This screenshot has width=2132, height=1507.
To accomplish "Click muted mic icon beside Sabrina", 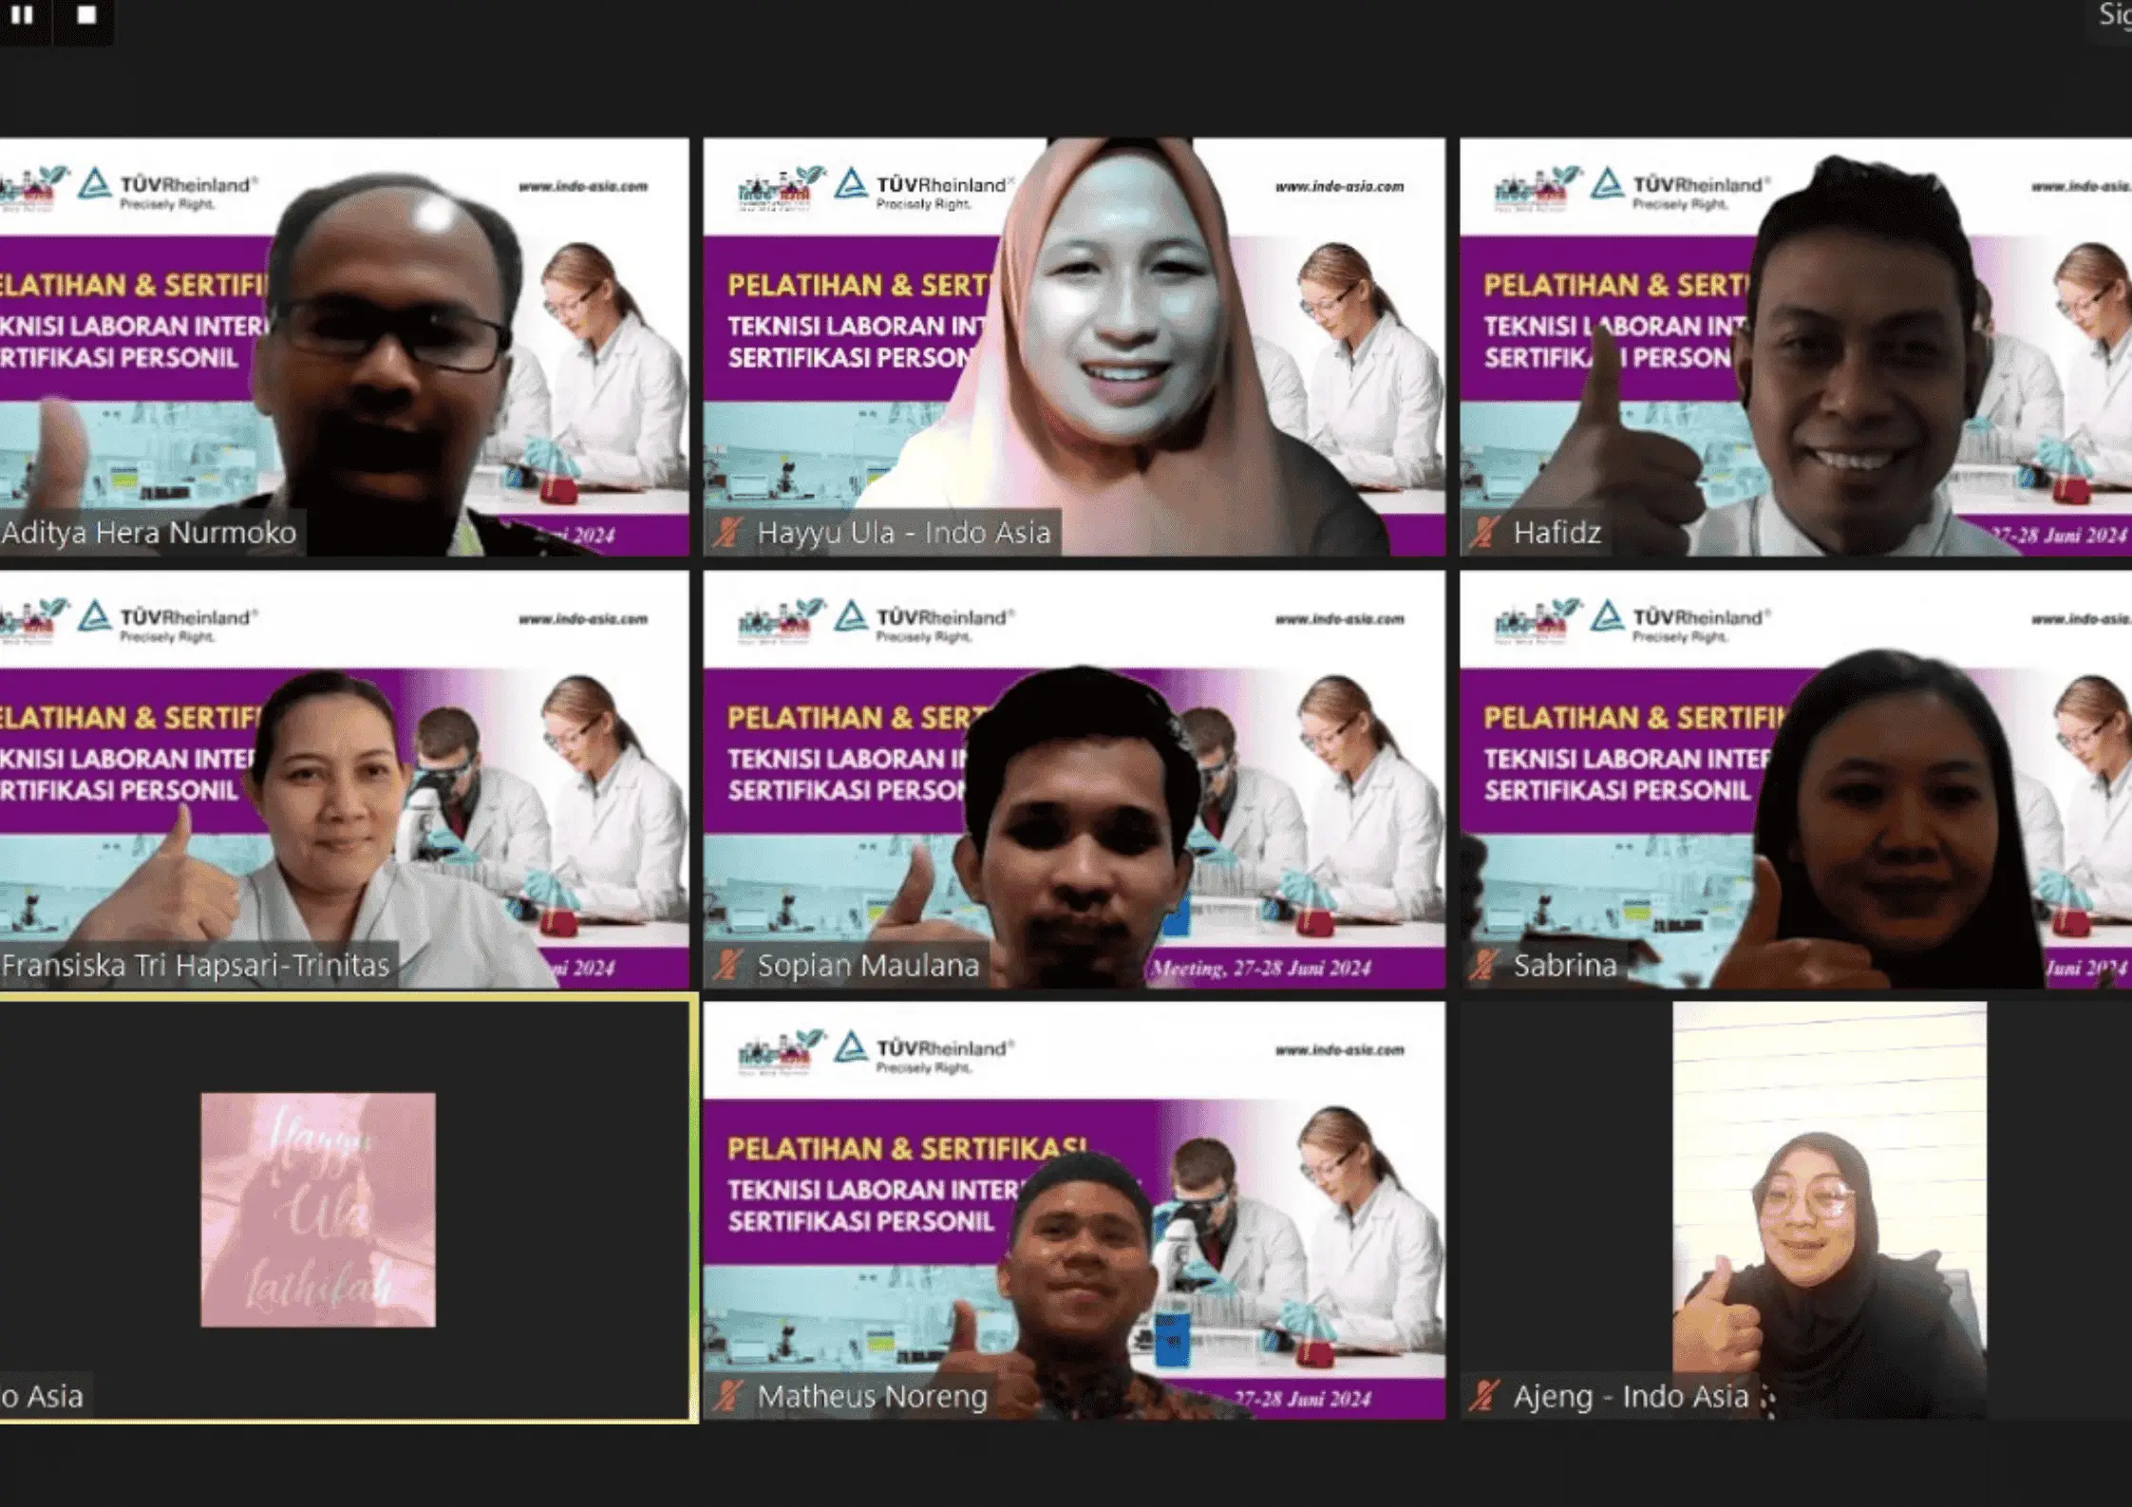I will [x=1484, y=966].
